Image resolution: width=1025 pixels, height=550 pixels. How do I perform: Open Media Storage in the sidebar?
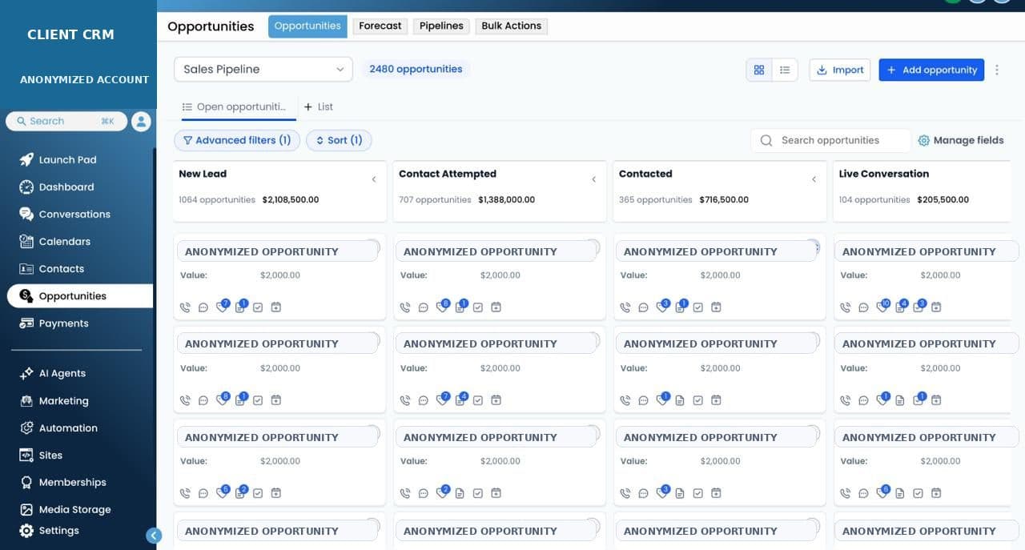[x=74, y=509]
